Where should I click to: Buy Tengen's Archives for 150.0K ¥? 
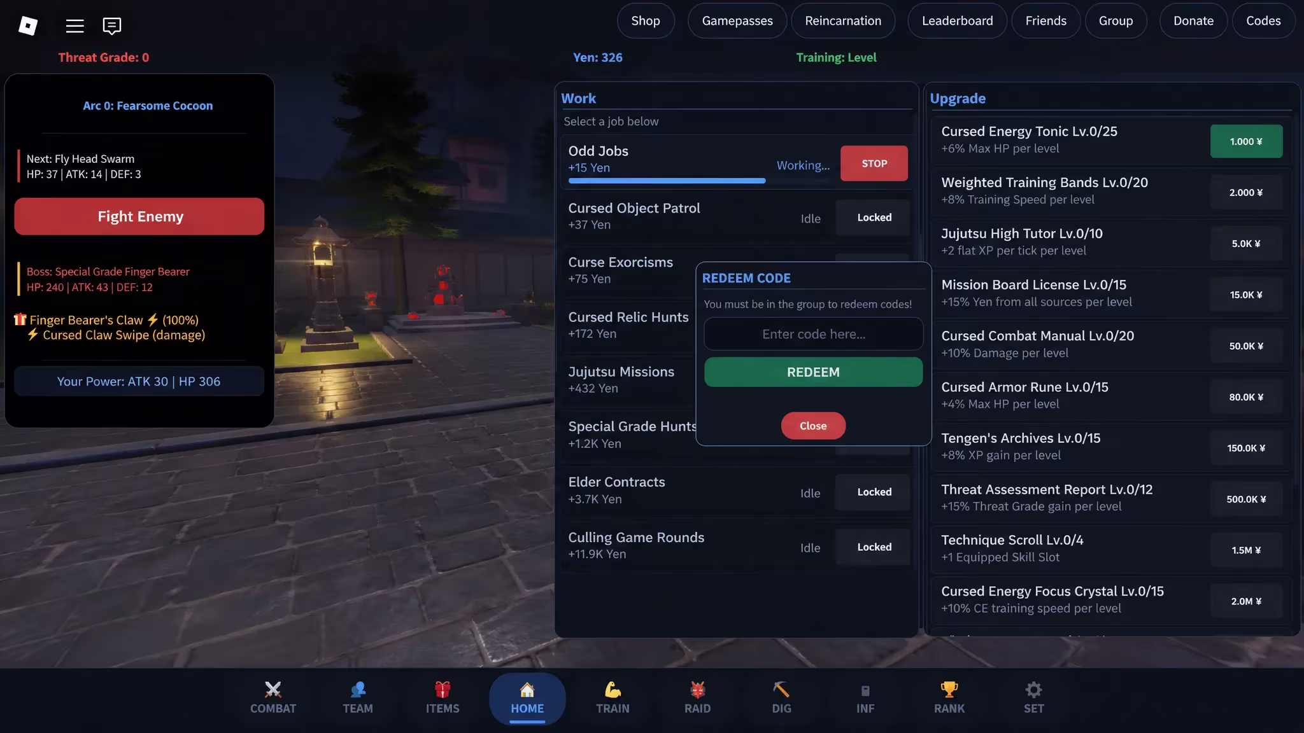[x=1246, y=448]
